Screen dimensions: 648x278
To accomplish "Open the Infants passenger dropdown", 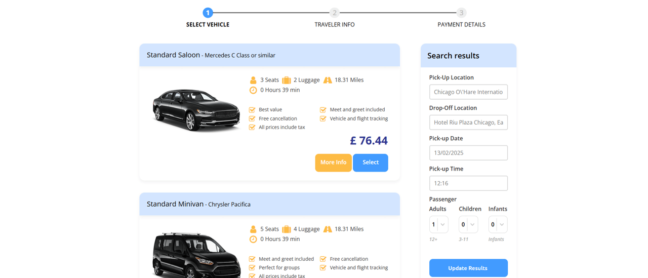I will click(x=498, y=224).
